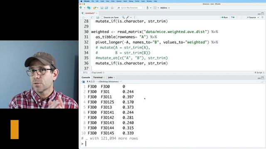This screenshot has height=149, width=266.
Task: Expand the git dropdown arrow
Action: [x=150, y=8]
